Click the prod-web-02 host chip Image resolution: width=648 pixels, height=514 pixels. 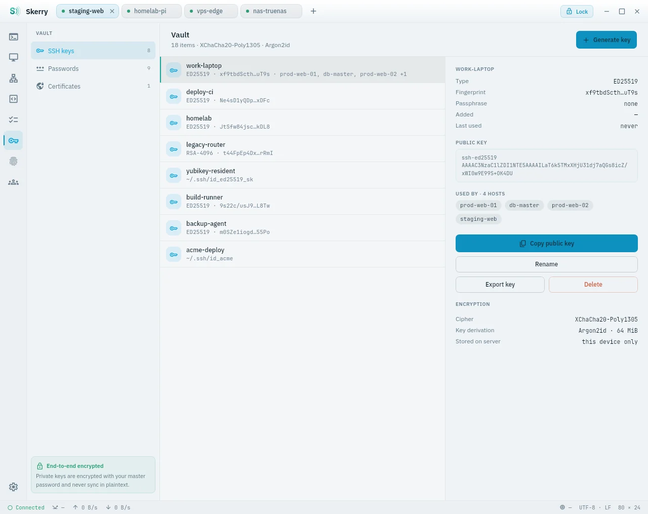pyautogui.click(x=570, y=206)
